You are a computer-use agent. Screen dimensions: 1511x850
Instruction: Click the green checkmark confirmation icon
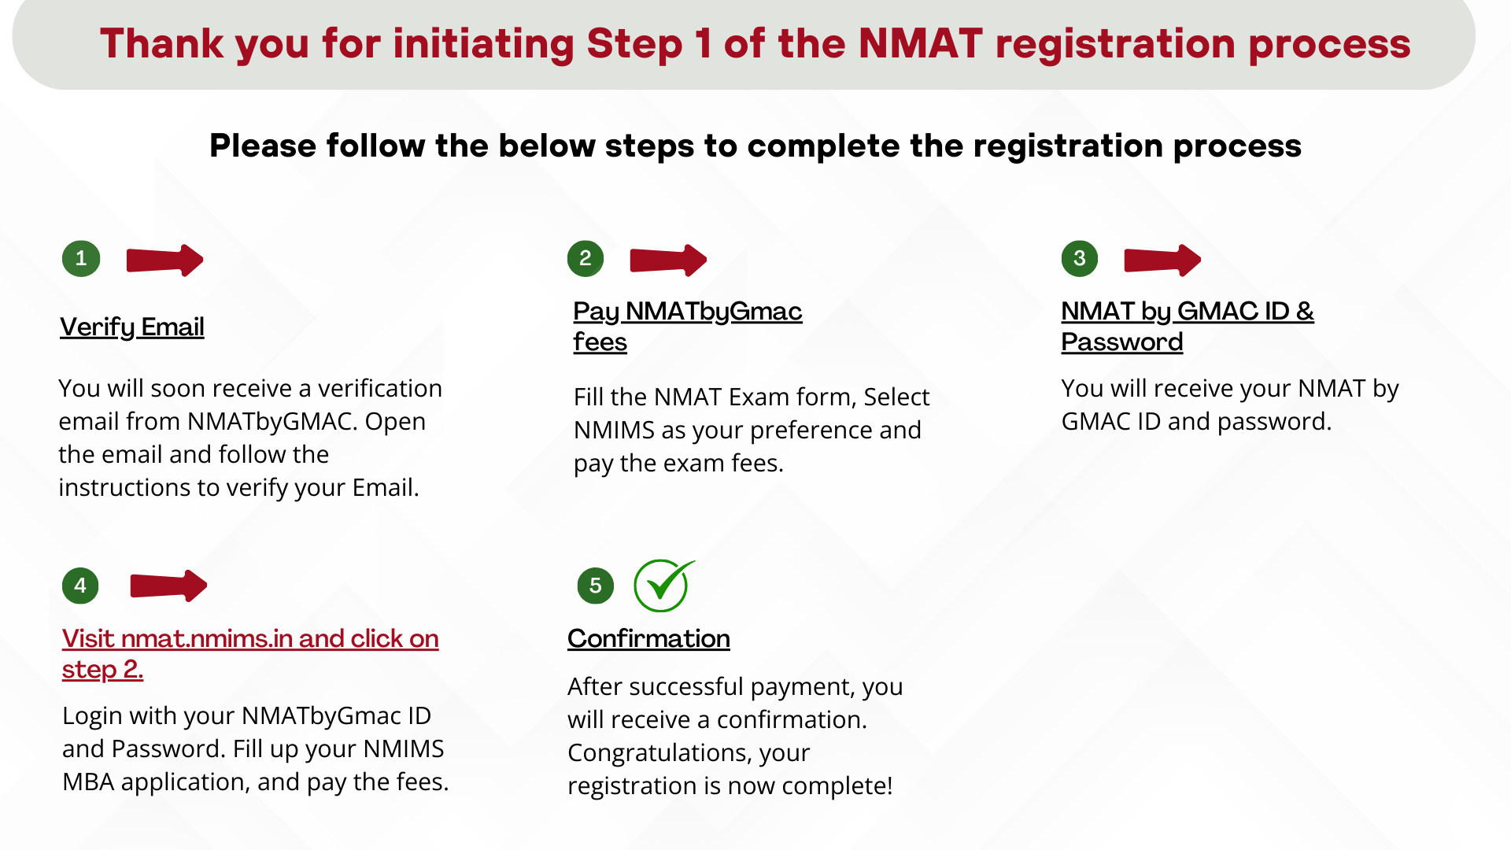[663, 586]
